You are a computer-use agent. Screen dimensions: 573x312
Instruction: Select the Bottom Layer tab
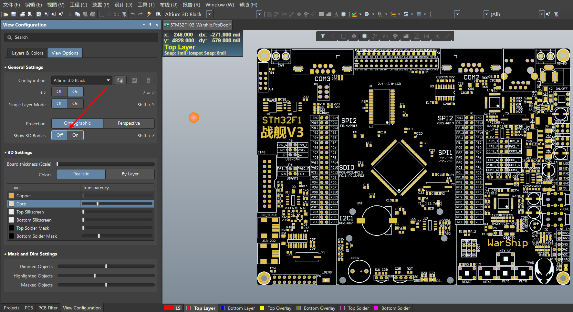pos(238,308)
